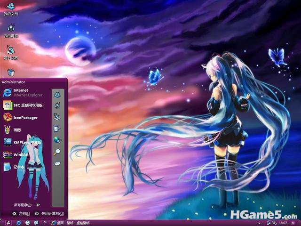
Task: Click the 关闭计算机(U) shut down button
Action: point(49,213)
